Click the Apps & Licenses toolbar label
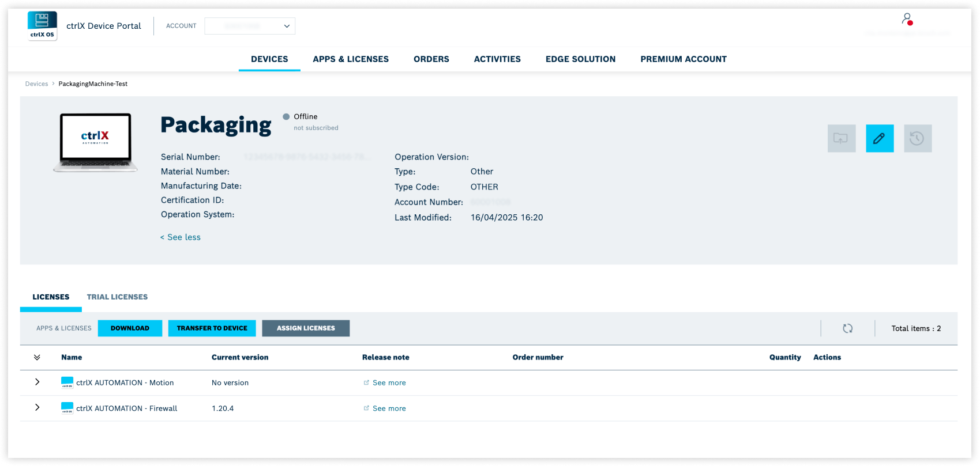 (x=64, y=328)
